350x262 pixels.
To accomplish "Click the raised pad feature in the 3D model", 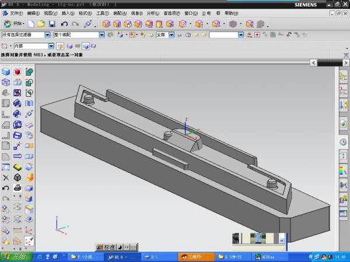I will click(185, 141).
